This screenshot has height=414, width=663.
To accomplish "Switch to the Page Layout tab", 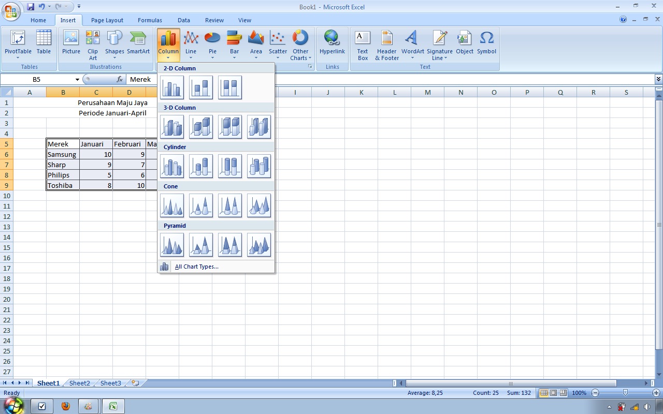I will point(107,20).
